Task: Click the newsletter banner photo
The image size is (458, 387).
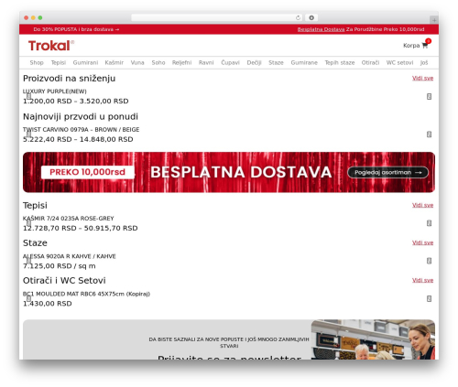Action: [373, 339]
